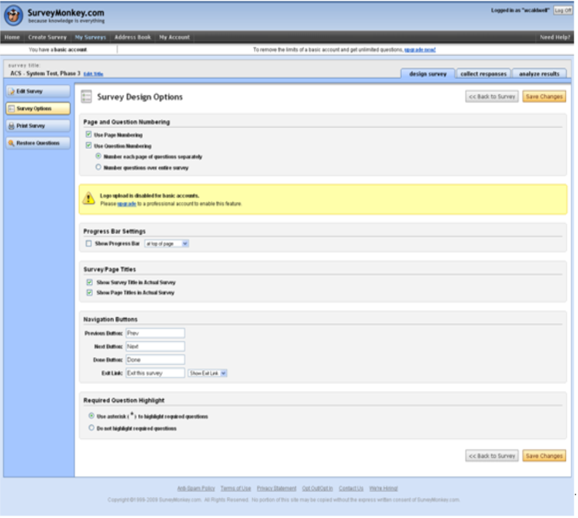Switch to the collect responses tab

click(x=483, y=74)
